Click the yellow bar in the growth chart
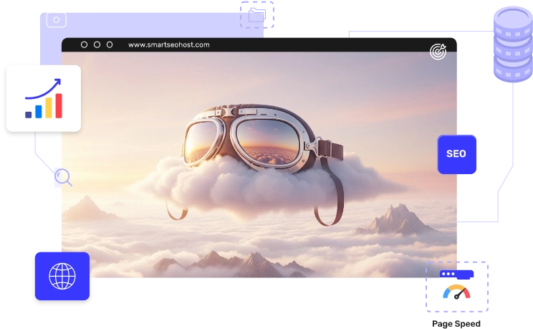533x329 pixels. pos(49,109)
